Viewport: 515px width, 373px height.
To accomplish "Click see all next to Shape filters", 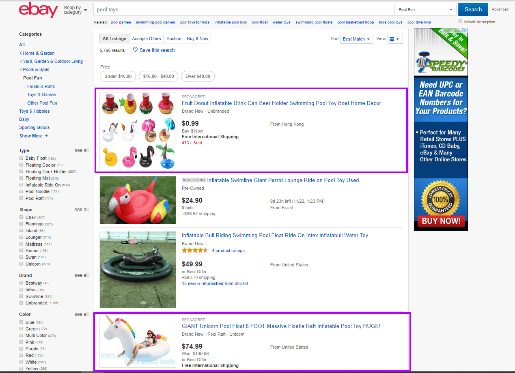I will tap(81, 209).
